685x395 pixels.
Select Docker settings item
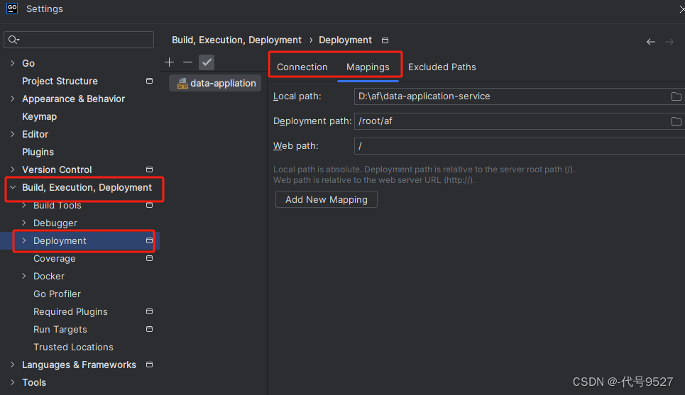(x=49, y=276)
